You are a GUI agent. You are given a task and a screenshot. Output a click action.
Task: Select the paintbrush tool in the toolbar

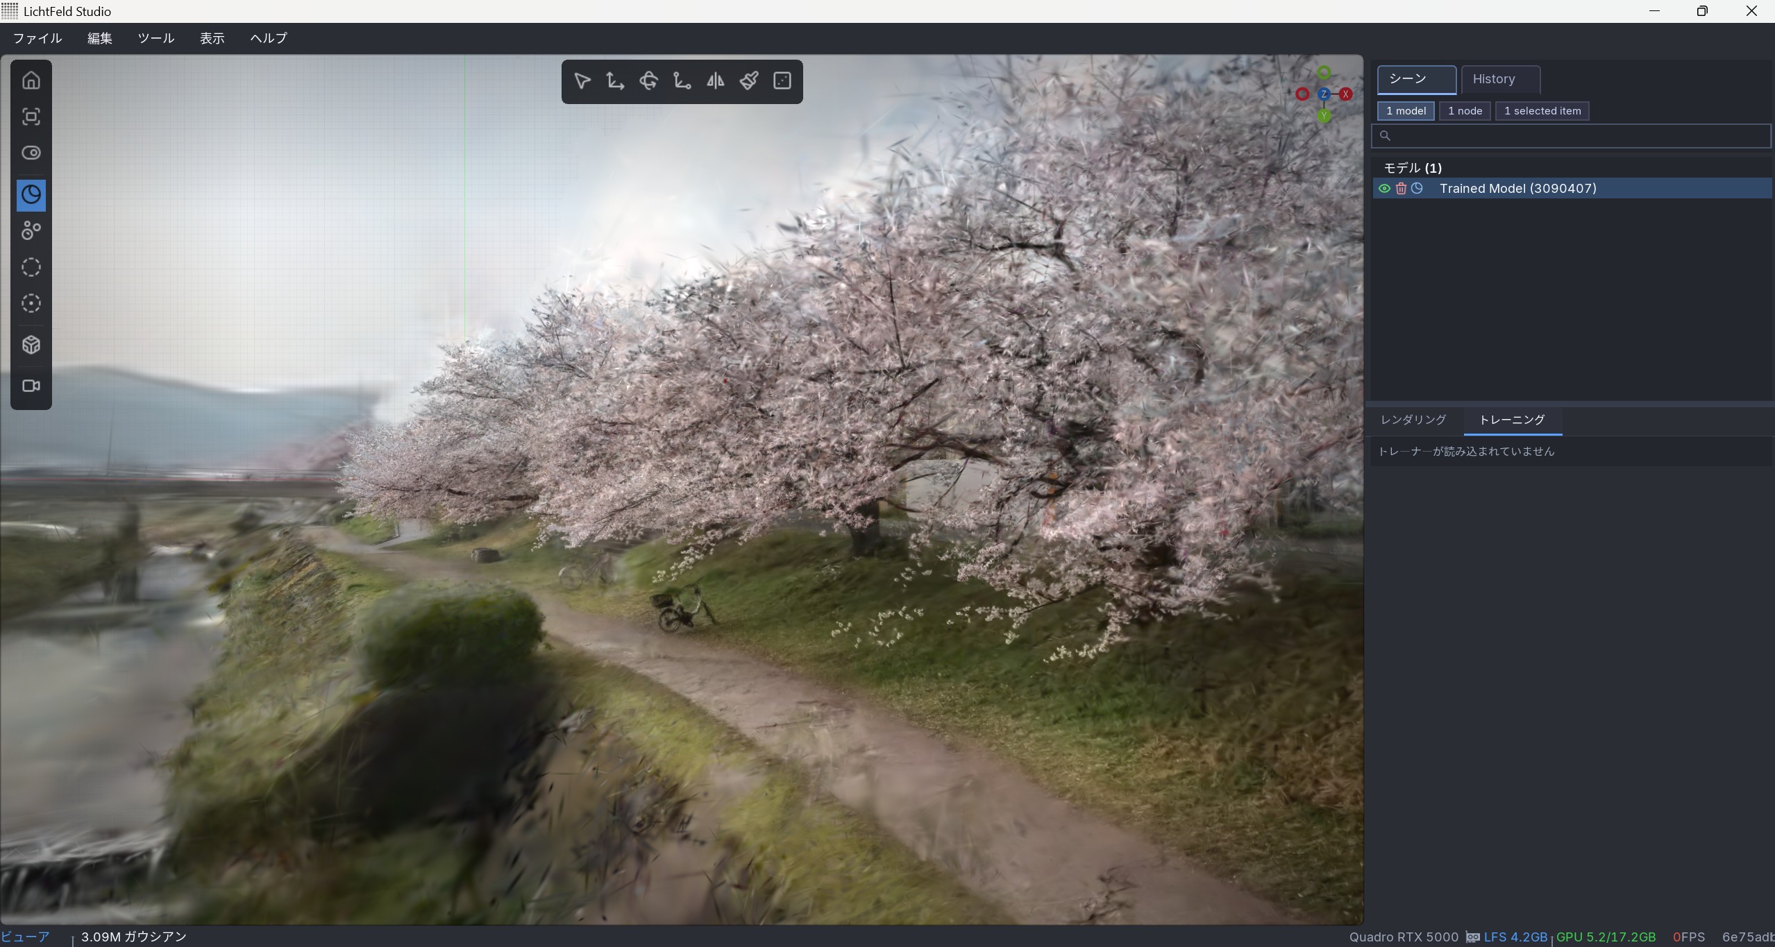click(748, 81)
